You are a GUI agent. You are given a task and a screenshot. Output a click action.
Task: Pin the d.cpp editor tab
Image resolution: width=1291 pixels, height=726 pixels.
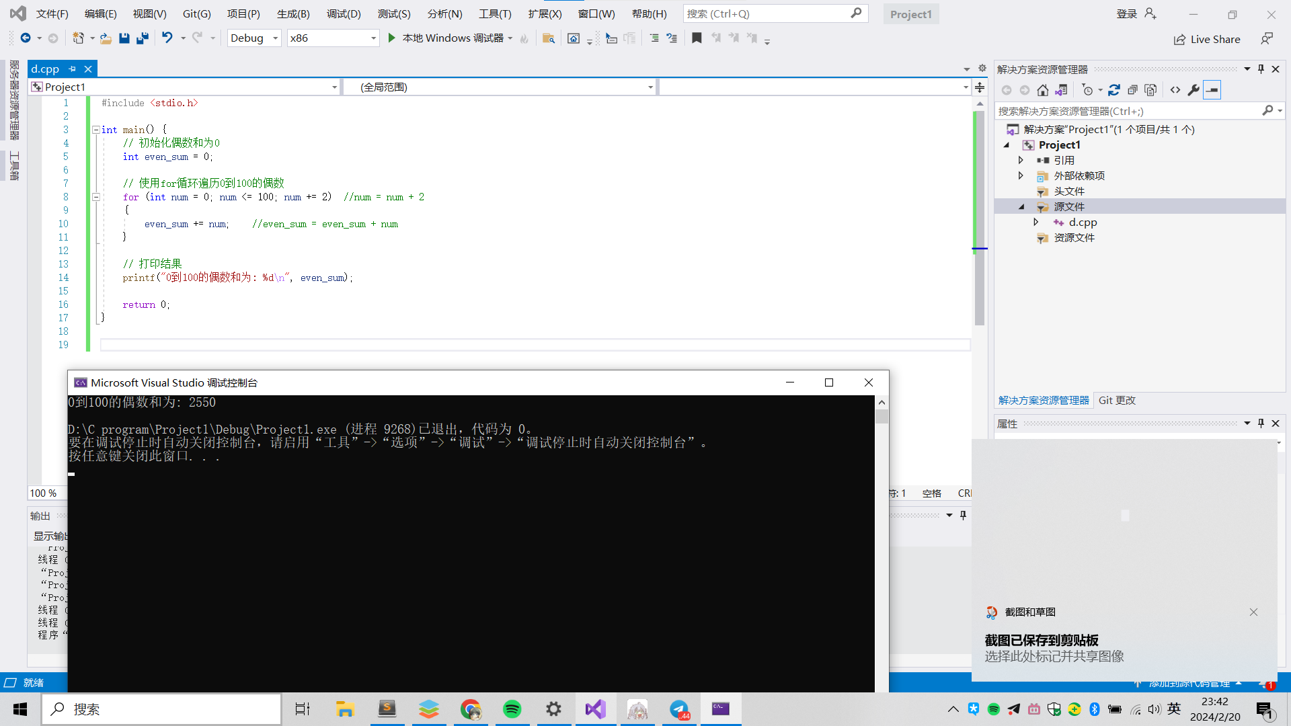click(x=73, y=69)
